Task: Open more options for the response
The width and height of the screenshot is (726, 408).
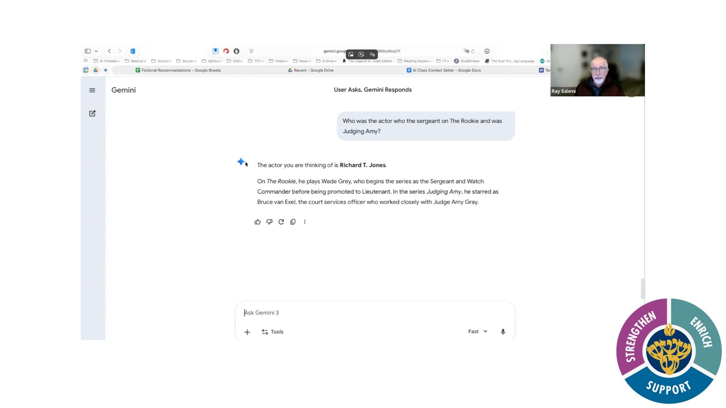Action: (305, 222)
